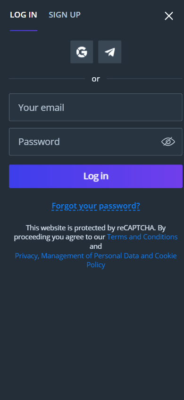Switch to the SIGN UP tab

(x=65, y=15)
